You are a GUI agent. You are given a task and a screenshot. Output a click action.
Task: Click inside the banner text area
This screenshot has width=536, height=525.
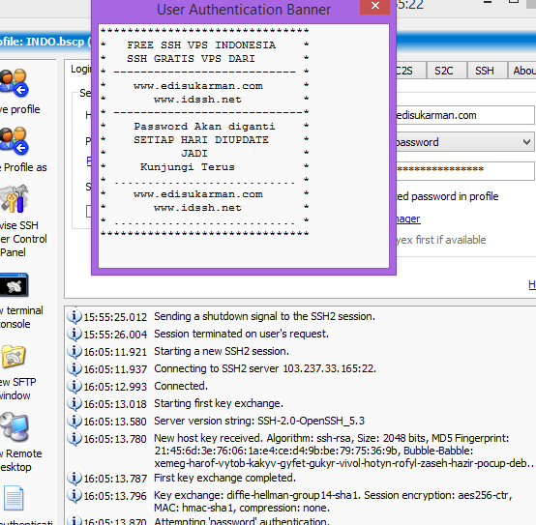click(x=244, y=146)
